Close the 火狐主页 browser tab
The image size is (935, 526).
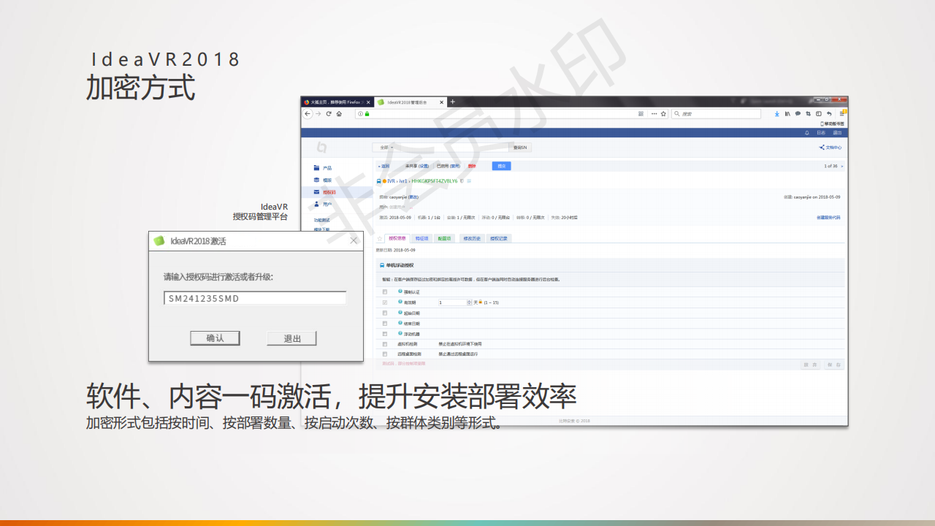[x=368, y=102]
